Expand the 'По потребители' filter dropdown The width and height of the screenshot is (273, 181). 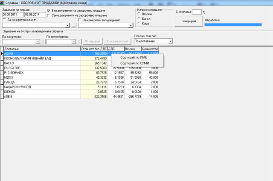[x=74, y=42]
